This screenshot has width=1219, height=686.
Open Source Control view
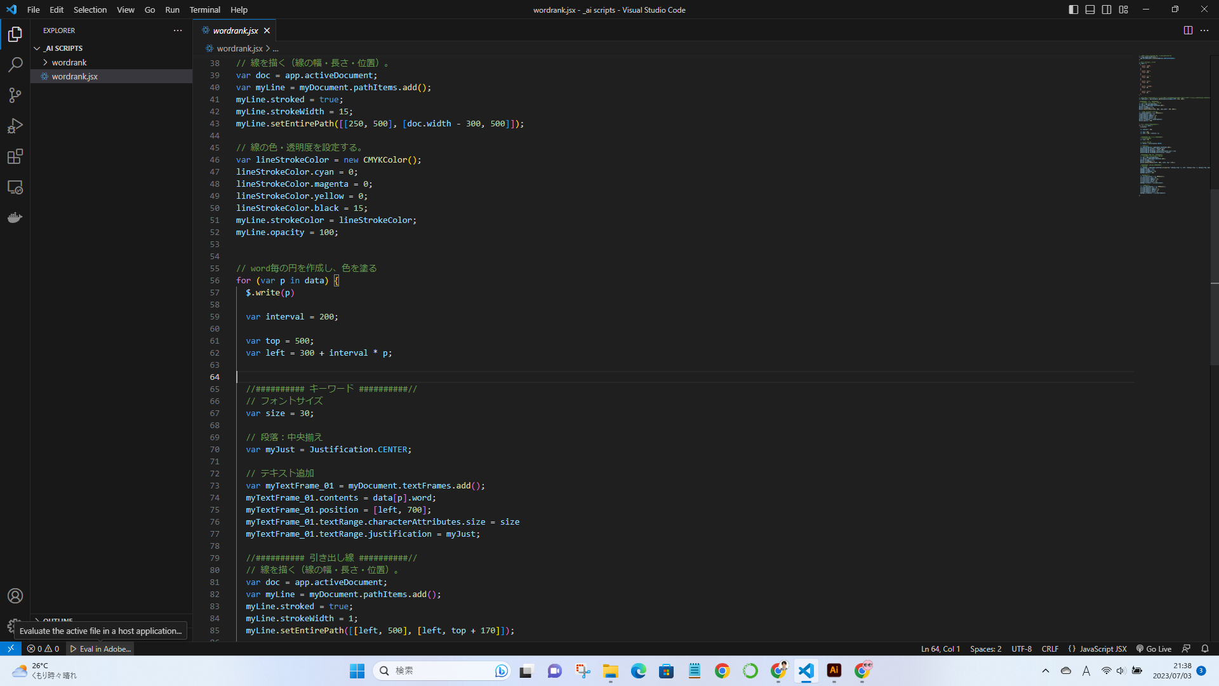(x=15, y=95)
